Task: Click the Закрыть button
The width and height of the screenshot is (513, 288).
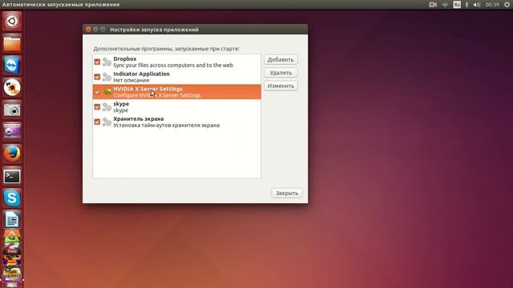Action: (x=287, y=193)
